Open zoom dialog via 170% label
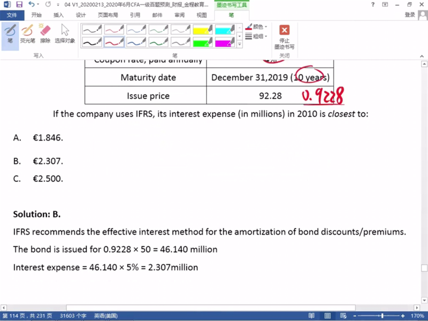The width and height of the screenshot is (428, 321). pyautogui.click(x=417, y=316)
